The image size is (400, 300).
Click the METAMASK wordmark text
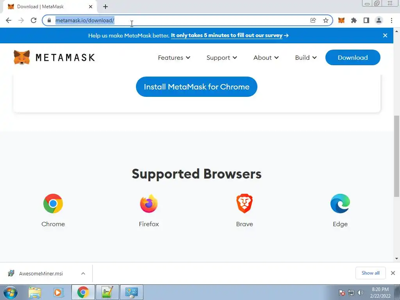(65, 58)
